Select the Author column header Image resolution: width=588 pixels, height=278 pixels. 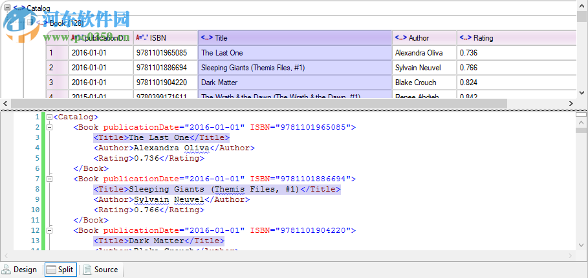[x=424, y=38]
